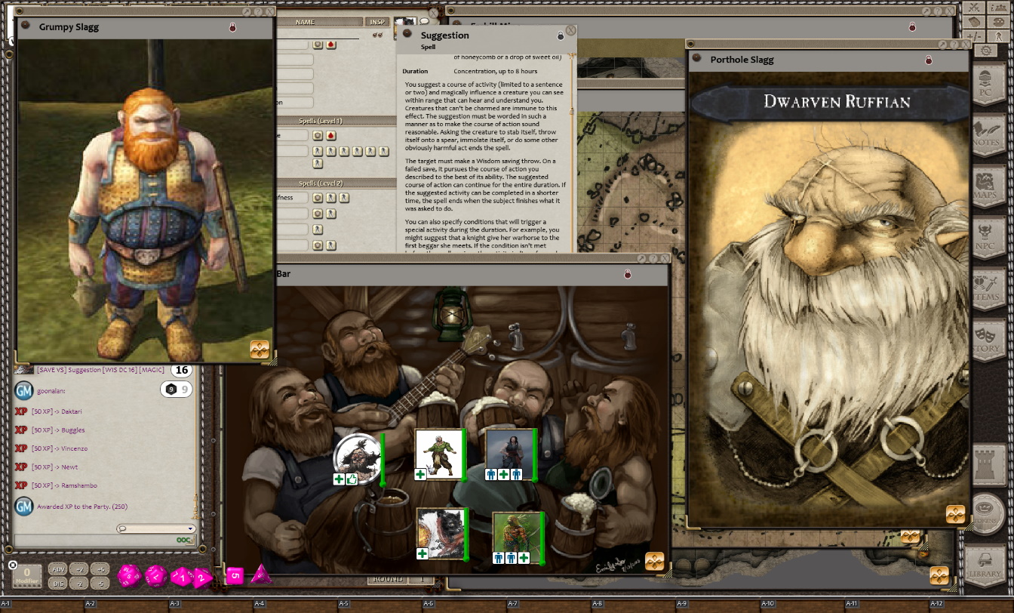Open the PC sidebar button

pyautogui.click(x=989, y=83)
